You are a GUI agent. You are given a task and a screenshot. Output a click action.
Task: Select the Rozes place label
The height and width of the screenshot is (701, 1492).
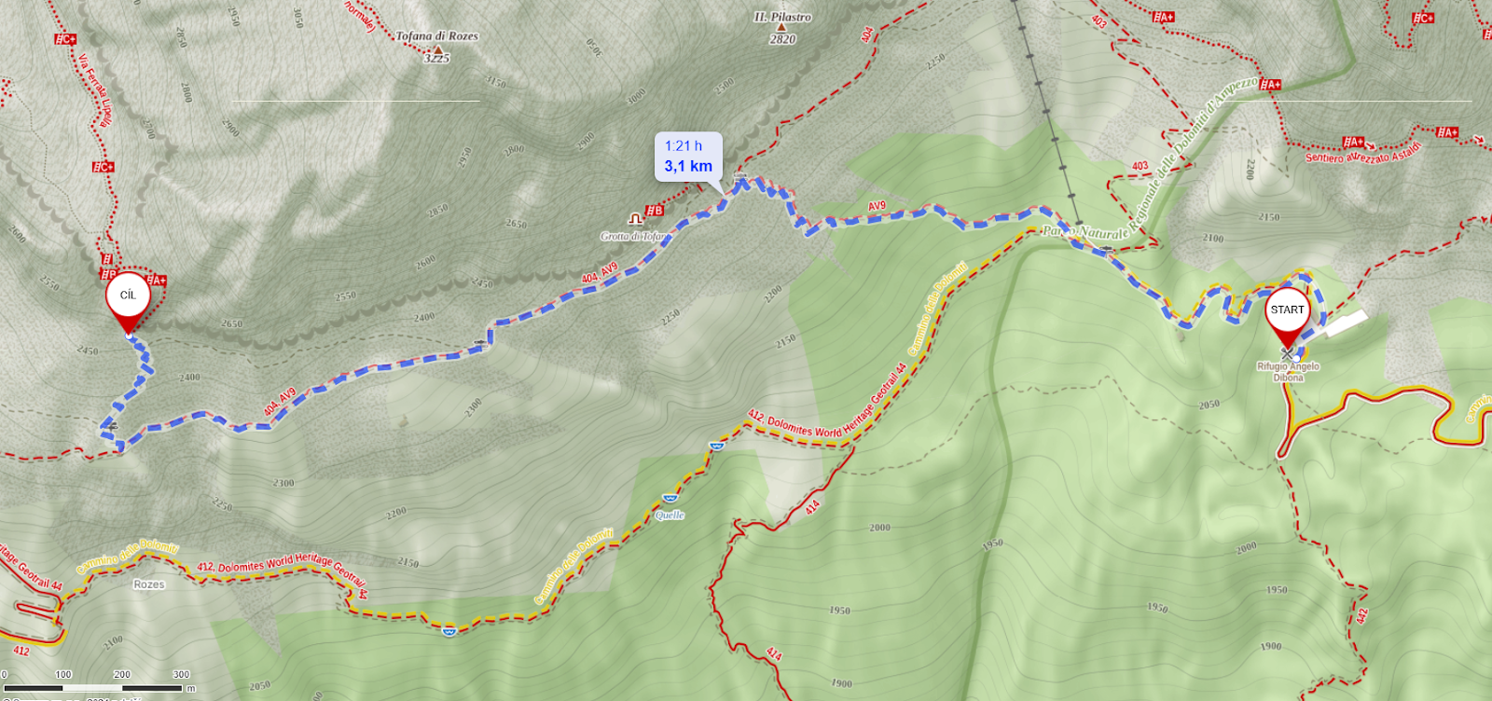pos(148,584)
